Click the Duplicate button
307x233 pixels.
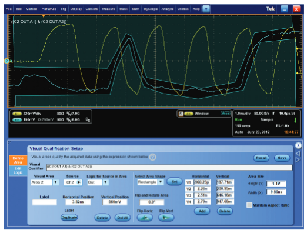click(69, 218)
